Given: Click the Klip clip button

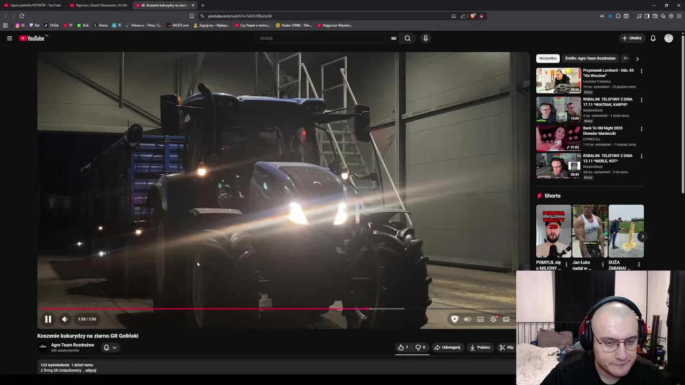Looking at the screenshot, I should point(506,348).
